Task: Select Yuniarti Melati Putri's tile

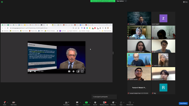Action: click(x=139, y=87)
